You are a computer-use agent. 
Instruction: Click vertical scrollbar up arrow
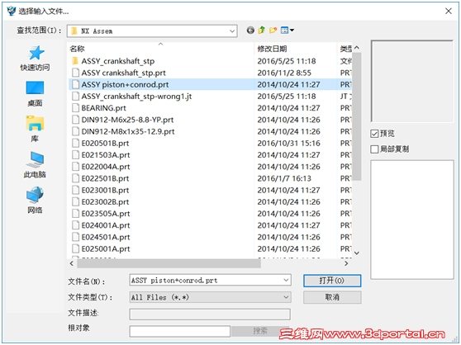pos(357,48)
